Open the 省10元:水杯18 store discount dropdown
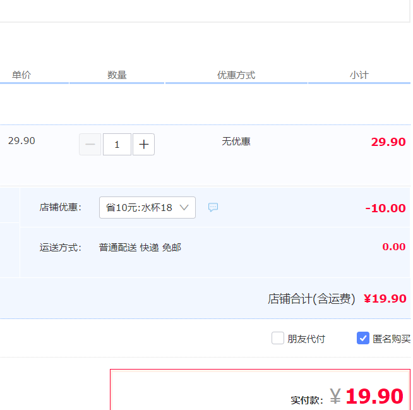The image size is (413, 410). point(147,207)
